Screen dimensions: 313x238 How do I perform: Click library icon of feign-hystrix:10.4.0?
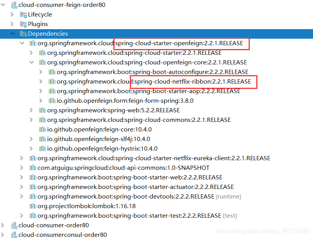[42, 149]
